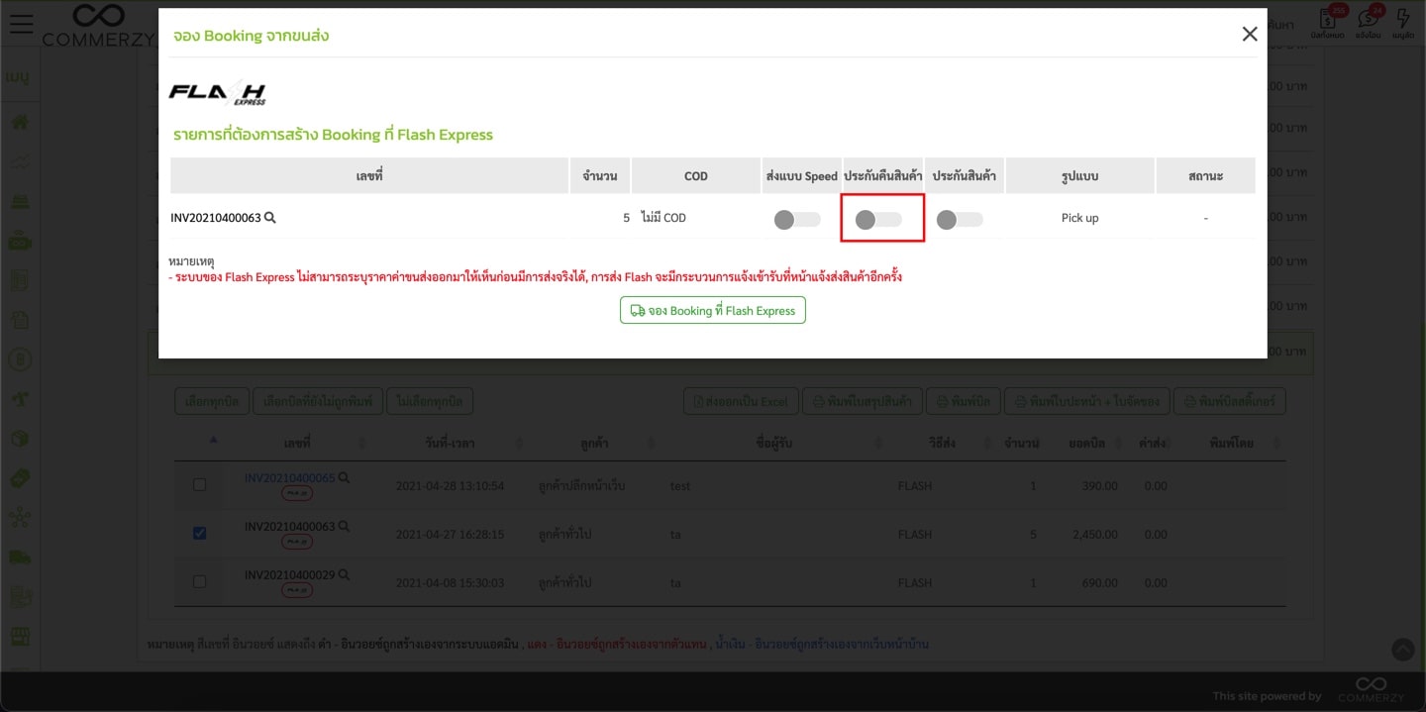Sort table by พิมพ์โดย column
The width and height of the screenshot is (1426, 712).
coord(1232,443)
